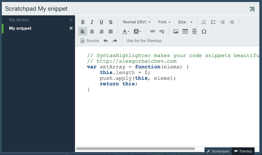Click the alexgorbatchev.com URL comment line
Viewport: 262px width, 155px height.
[x=132, y=61]
